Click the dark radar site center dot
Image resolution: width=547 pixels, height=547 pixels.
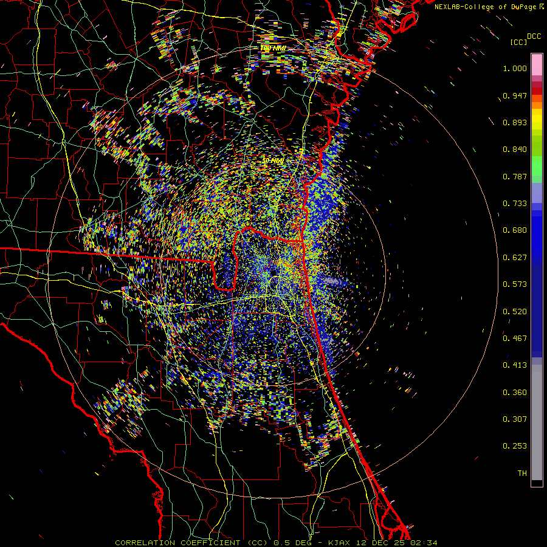pos(274,272)
